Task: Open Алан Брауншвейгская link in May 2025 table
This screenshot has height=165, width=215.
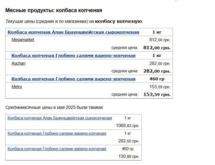Action: point(60,118)
